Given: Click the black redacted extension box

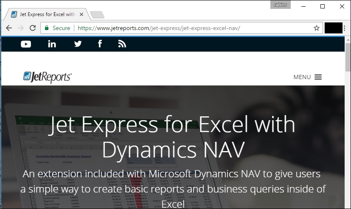Looking at the screenshot, I should (x=333, y=28).
